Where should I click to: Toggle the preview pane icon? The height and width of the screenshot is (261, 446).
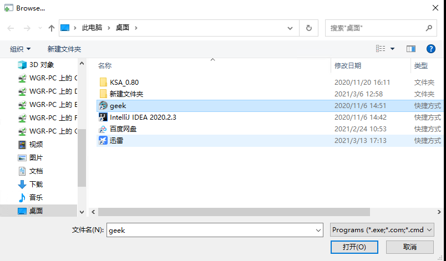tap(411, 49)
